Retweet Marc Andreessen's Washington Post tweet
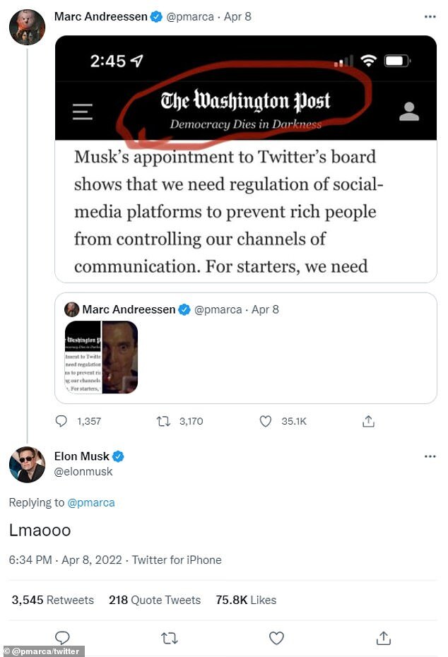 (x=164, y=421)
